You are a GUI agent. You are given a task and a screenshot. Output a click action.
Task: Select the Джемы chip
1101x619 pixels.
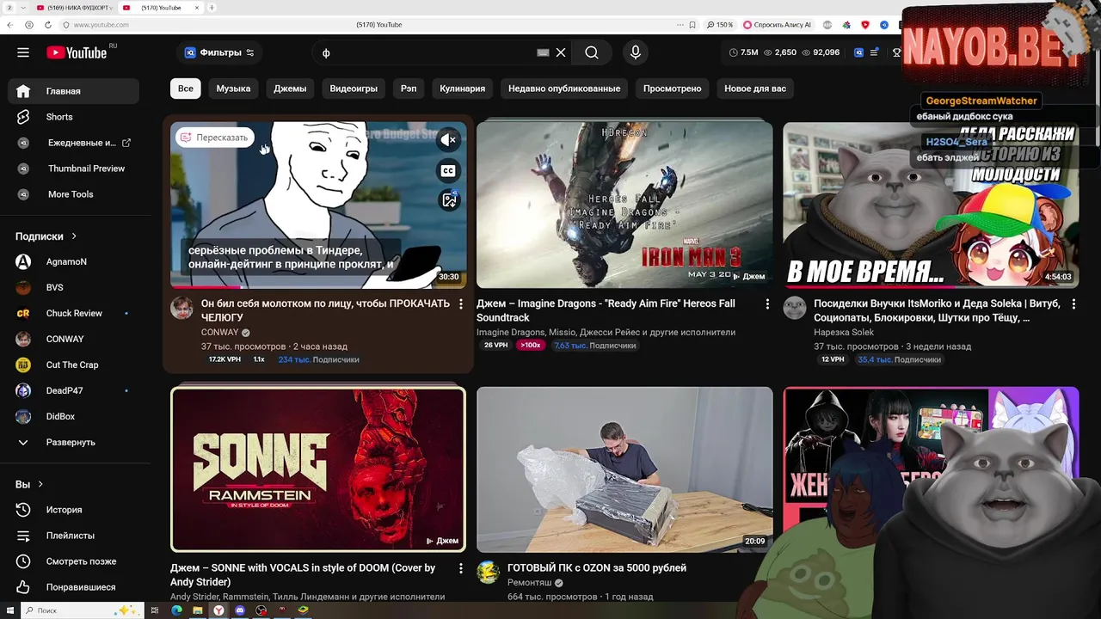[290, 89]
